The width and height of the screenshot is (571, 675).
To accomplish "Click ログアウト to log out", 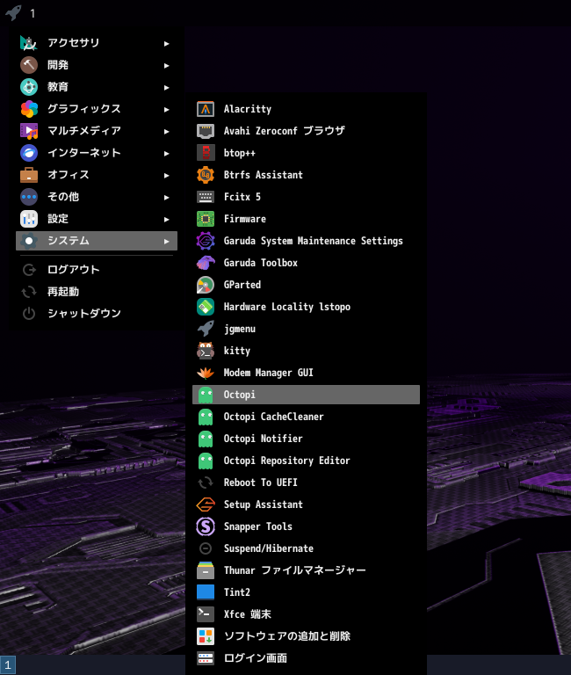I will 97,270.
